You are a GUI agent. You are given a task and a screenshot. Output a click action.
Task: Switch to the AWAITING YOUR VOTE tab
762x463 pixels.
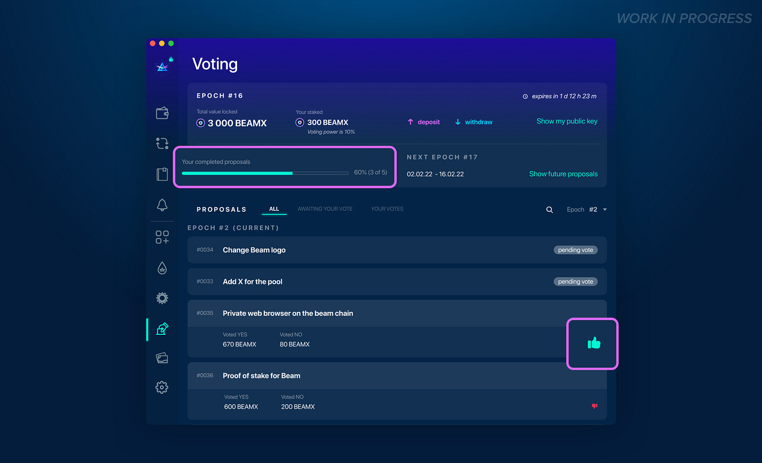[325, 209]
